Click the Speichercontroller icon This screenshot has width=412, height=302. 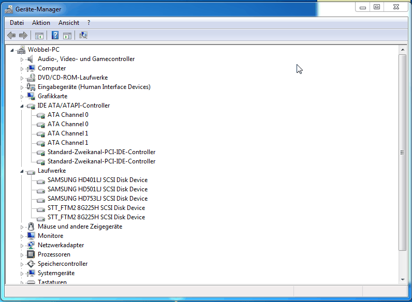[x=31, y=264]
